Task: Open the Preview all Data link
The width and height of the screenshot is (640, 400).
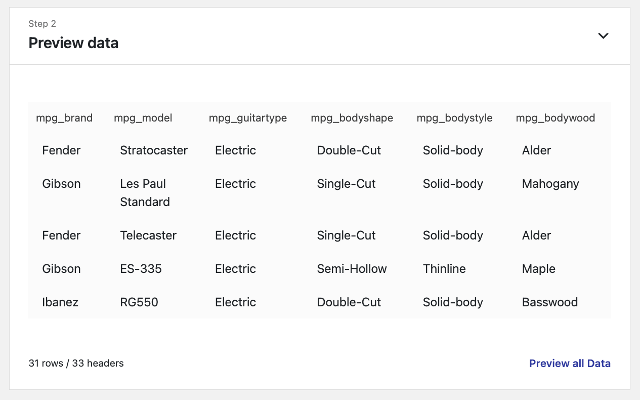Action: tap(570, 363)
